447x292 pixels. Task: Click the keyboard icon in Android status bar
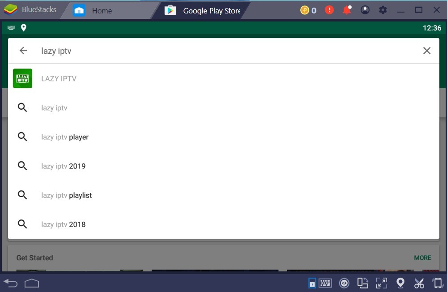point(11,28)
